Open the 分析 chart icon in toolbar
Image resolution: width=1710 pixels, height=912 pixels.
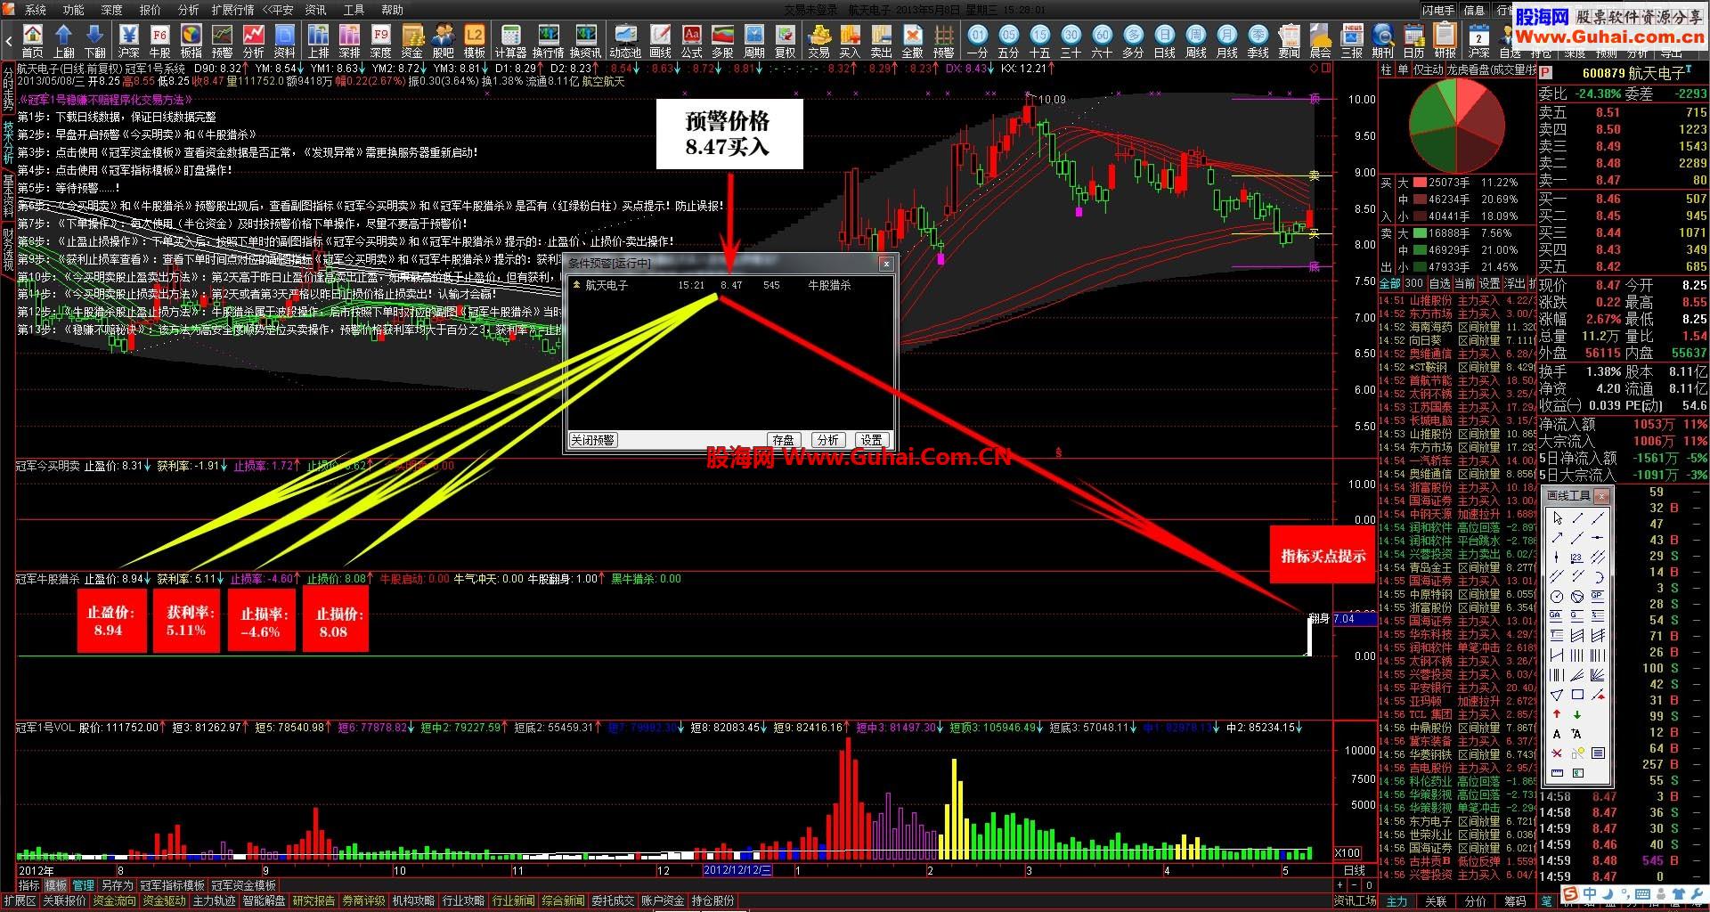coord(254,40)
